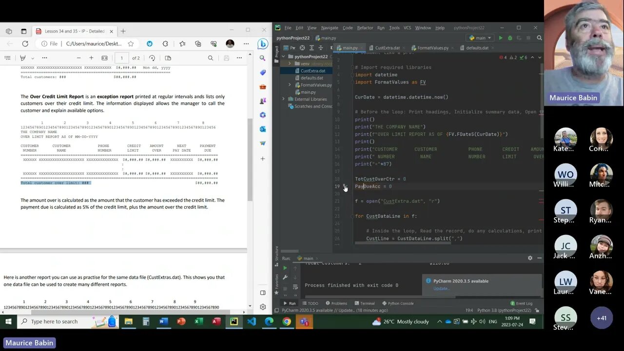Toggle PDF table of contents panel
The image size is (624, 351).
pos(7,58)
